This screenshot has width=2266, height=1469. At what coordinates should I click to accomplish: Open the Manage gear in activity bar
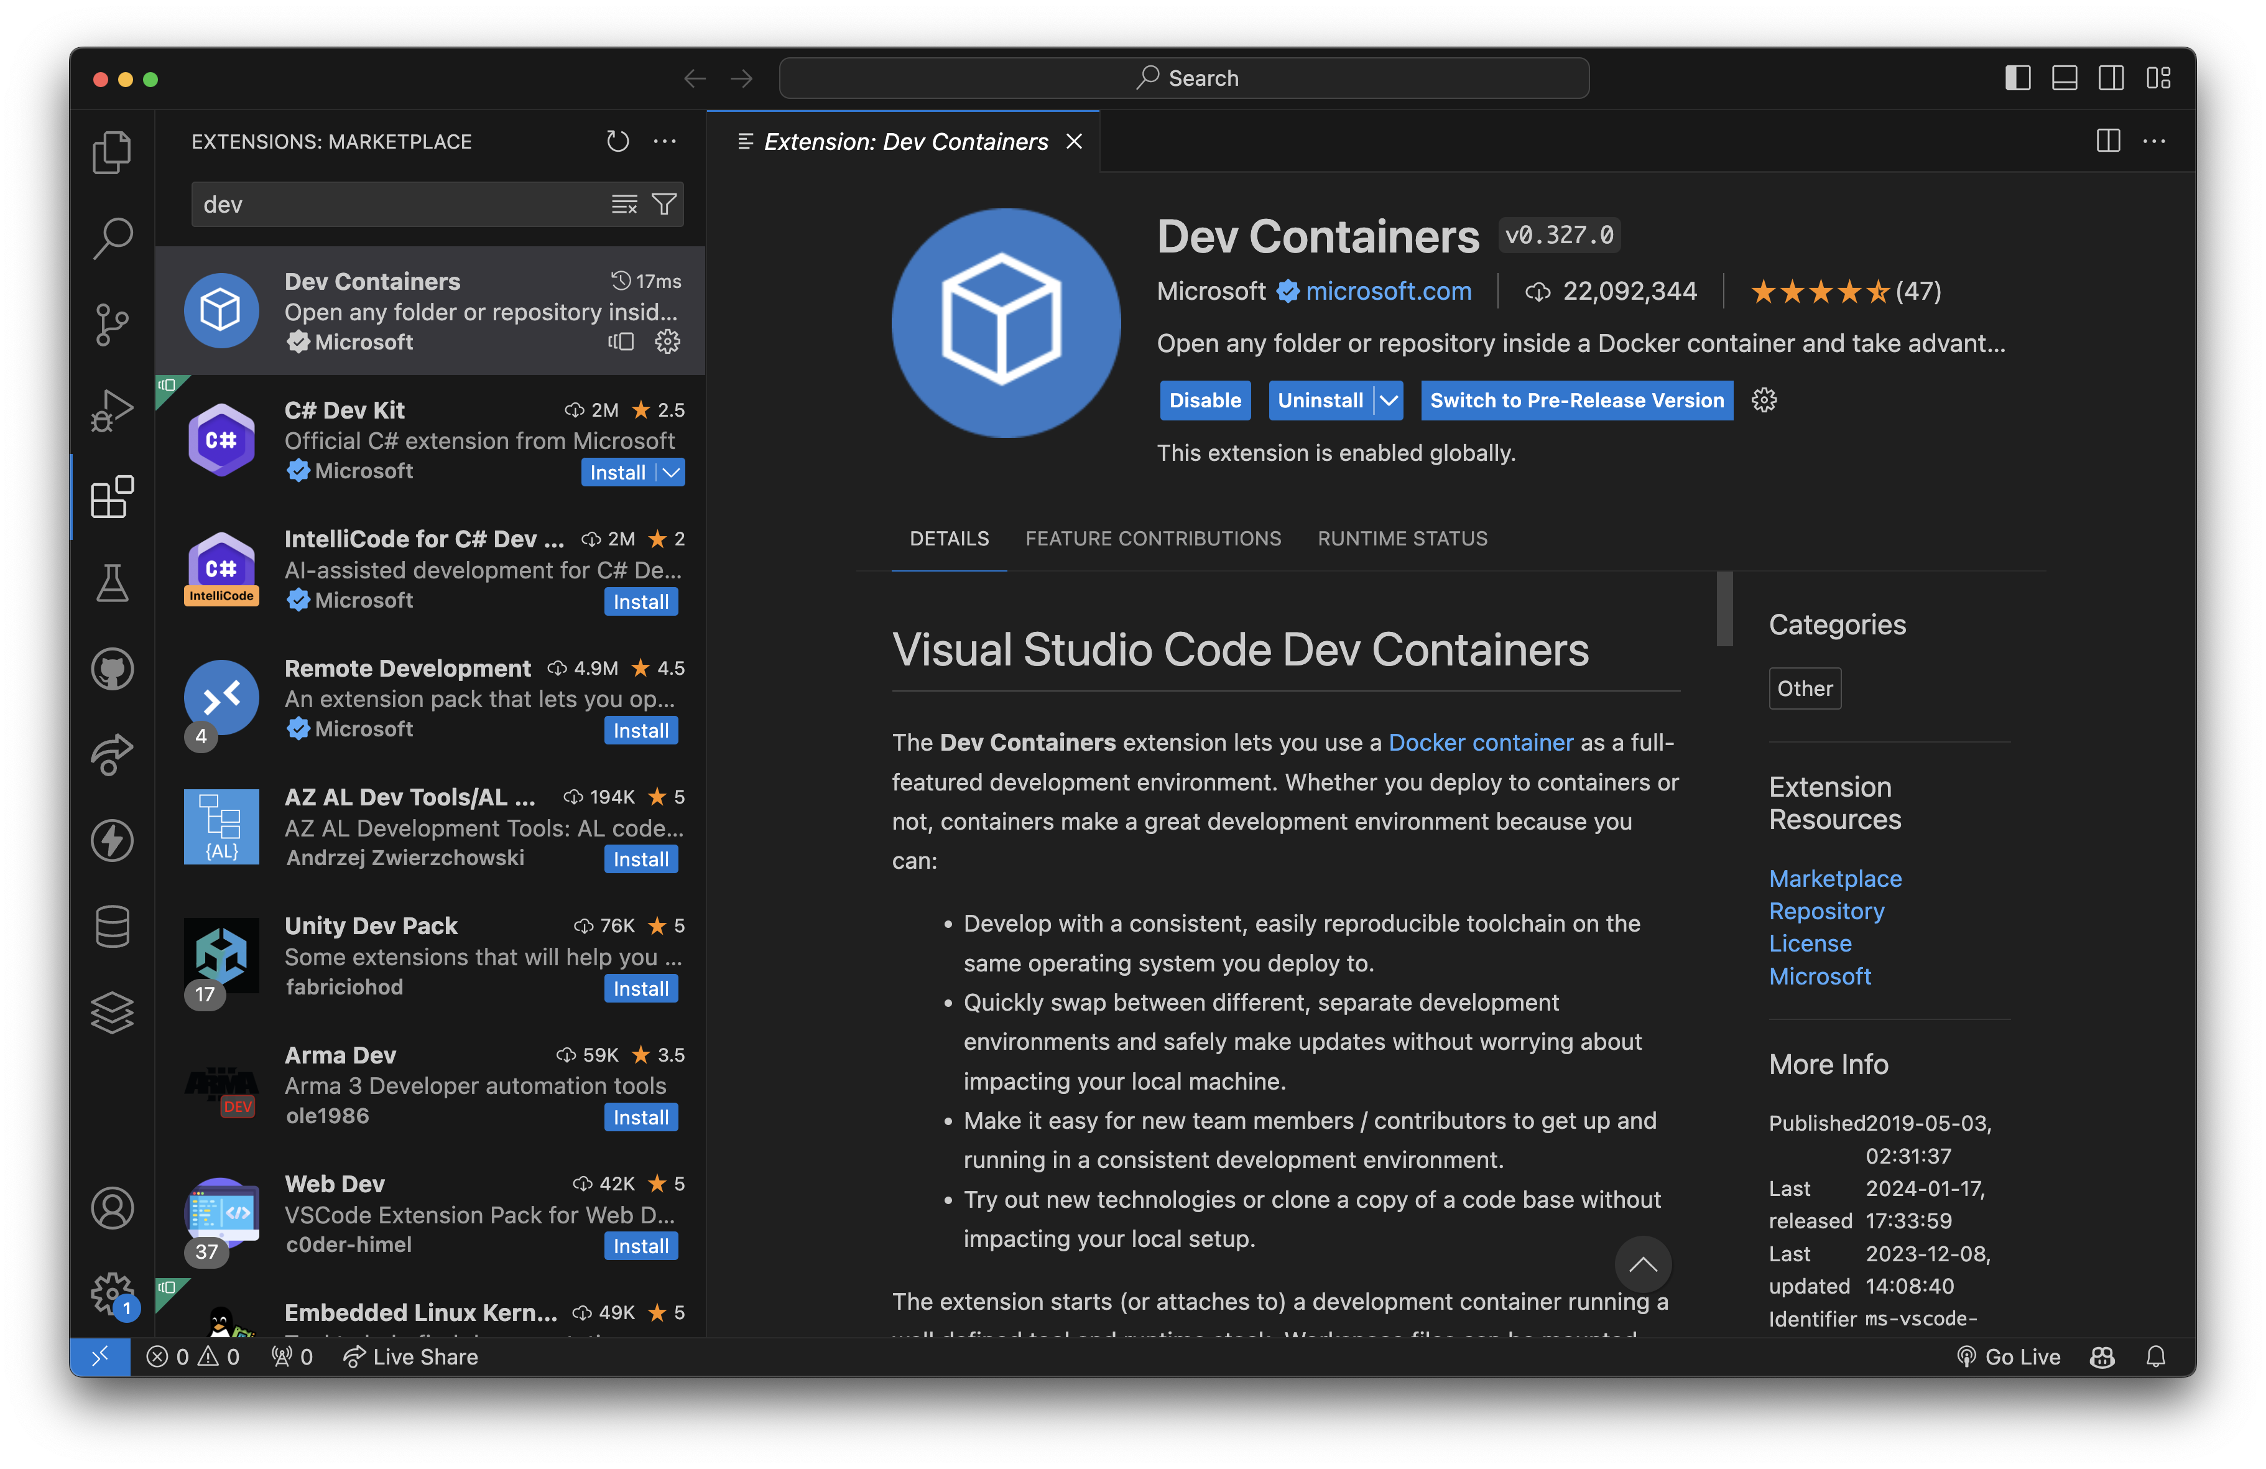(113, 1294)
